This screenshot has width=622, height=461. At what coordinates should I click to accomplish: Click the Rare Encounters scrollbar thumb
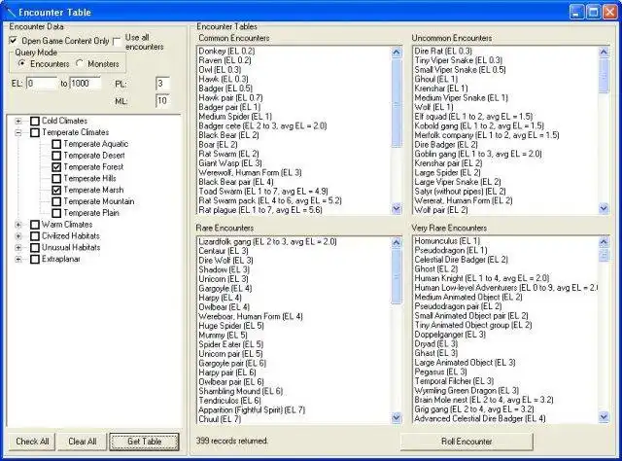pos(397,277)
